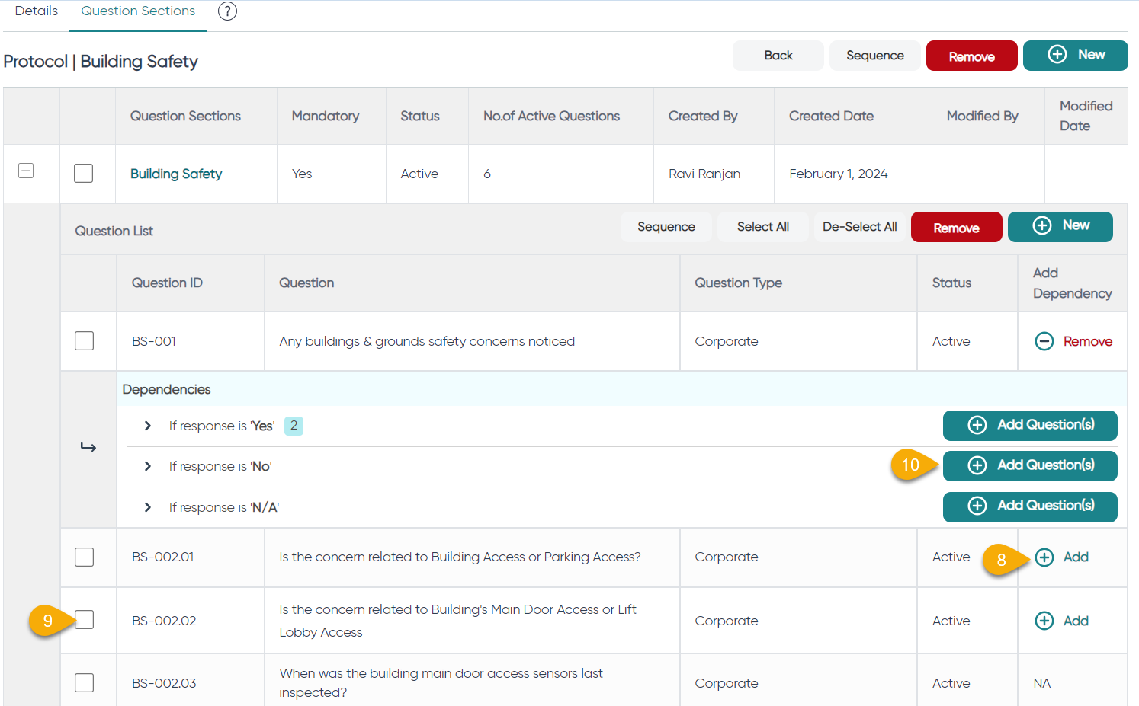Click plus circle icon in BS-002.02 row
The width and height of the screenshot is (1139, 706).
click(1044, 621)
